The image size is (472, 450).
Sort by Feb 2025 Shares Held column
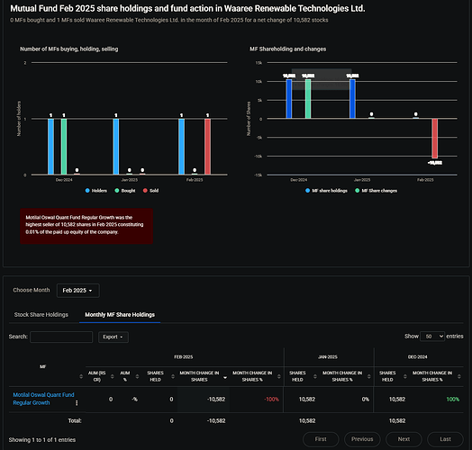point(173,376)
